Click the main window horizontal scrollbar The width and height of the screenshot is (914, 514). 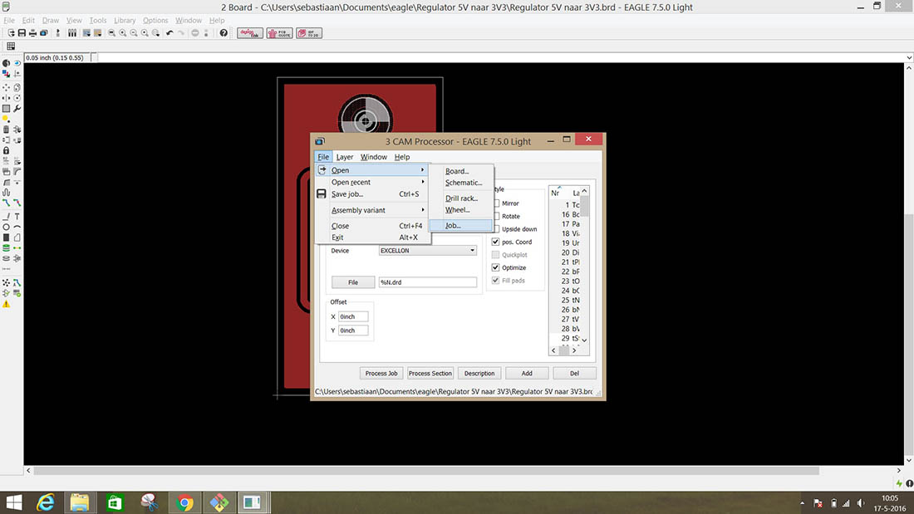(425, 470)
